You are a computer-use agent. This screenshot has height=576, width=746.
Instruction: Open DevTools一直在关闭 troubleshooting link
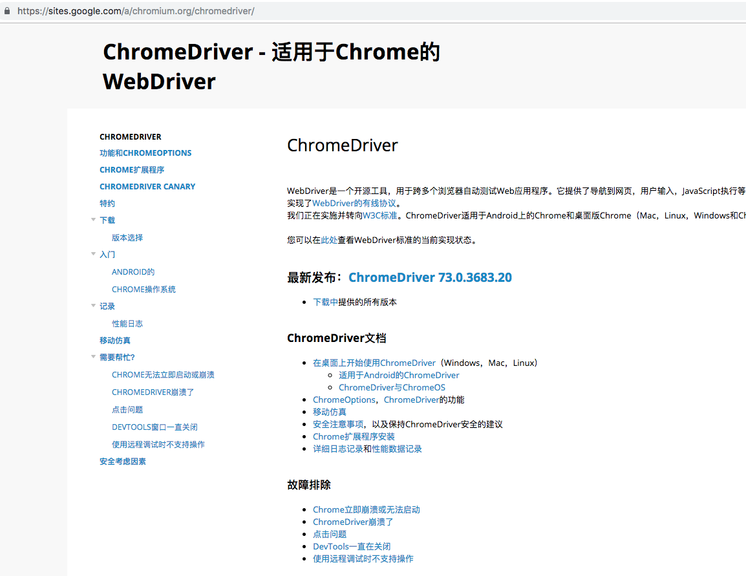352,546
